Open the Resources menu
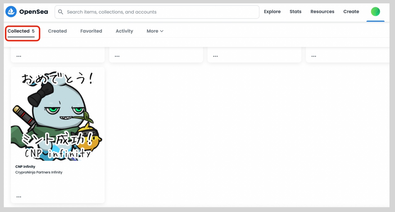 (x=322, y=12)
